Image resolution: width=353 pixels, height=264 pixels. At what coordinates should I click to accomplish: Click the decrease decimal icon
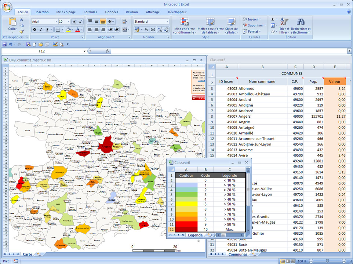[166, 29]
